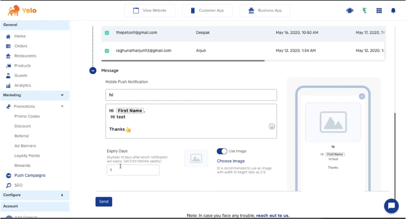Close the phone preview with X icon
Viewport: 406px width, 219px height.
click(x=362, y=96)
